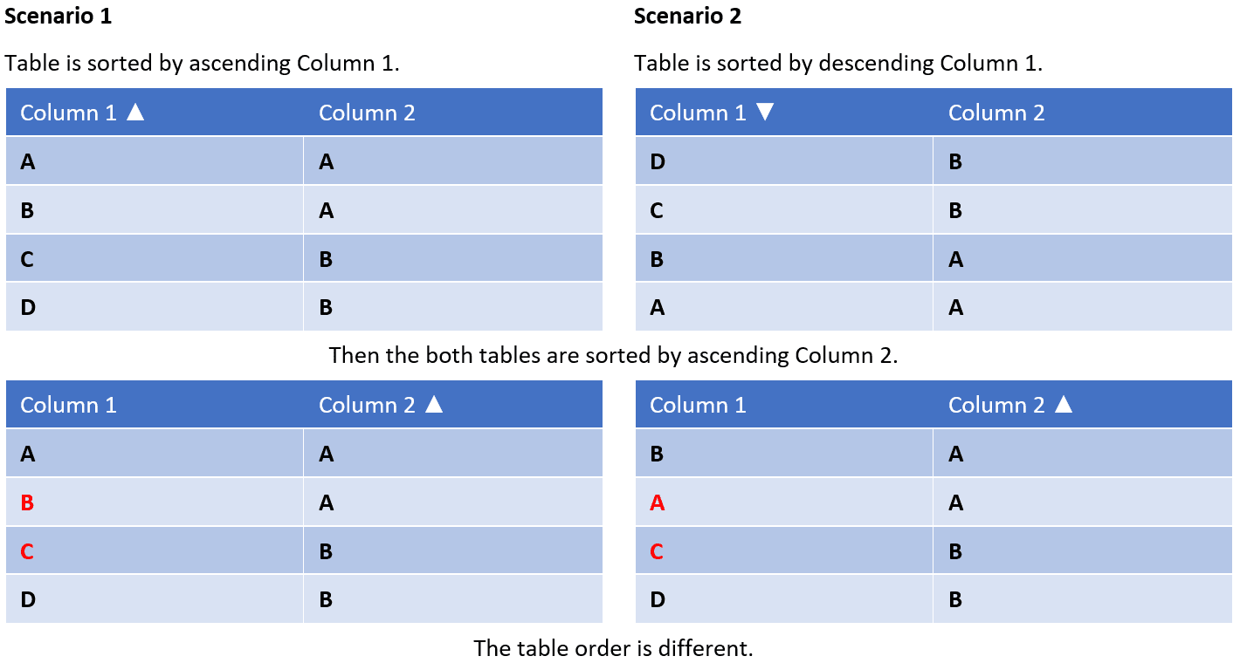Click the first-row A cell under Column 1 in Scenario 1's top table
The image size is (1240, 663).
[x=155, y=161]
